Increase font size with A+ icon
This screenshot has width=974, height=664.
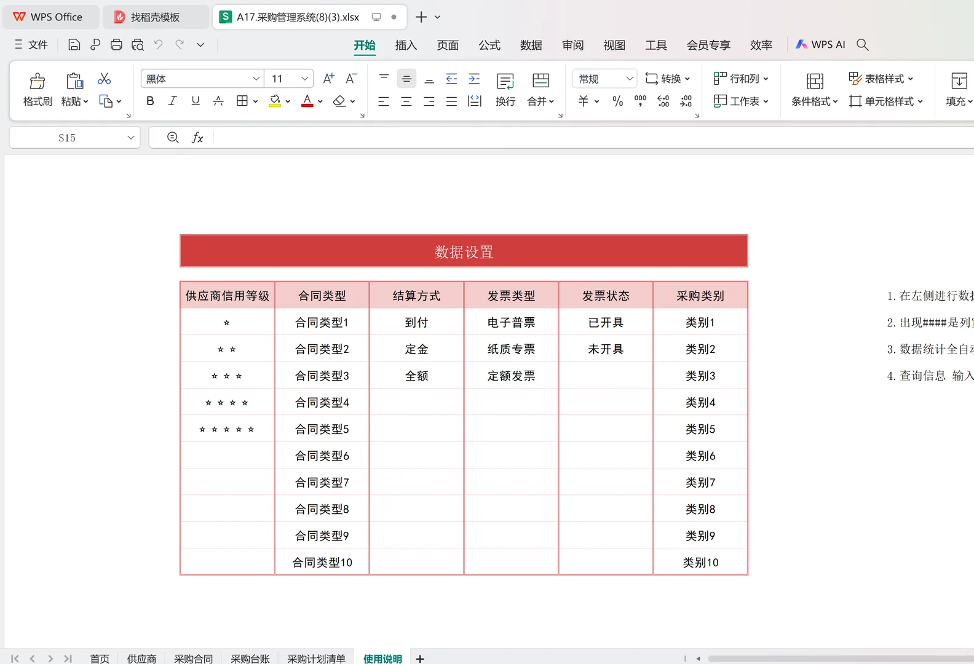tap(329, 78)
